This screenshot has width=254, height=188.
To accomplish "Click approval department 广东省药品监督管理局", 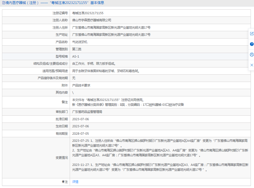I will click(87, 112).
